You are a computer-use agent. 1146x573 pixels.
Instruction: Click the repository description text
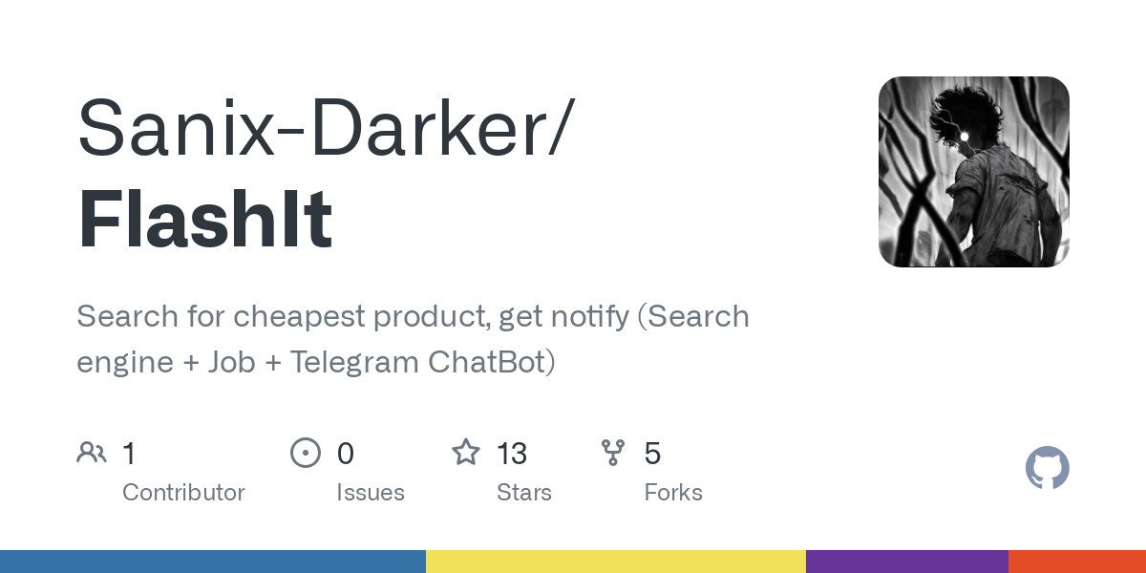pos(413,339)
